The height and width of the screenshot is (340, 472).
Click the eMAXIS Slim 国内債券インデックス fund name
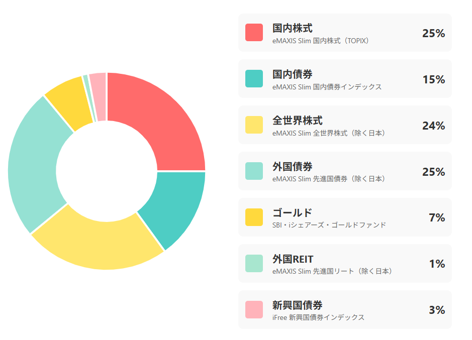327,87
